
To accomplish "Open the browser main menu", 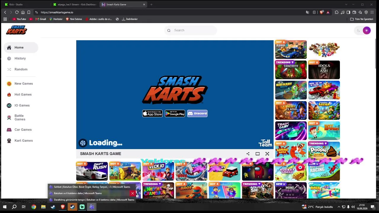I will click(372, 12).
